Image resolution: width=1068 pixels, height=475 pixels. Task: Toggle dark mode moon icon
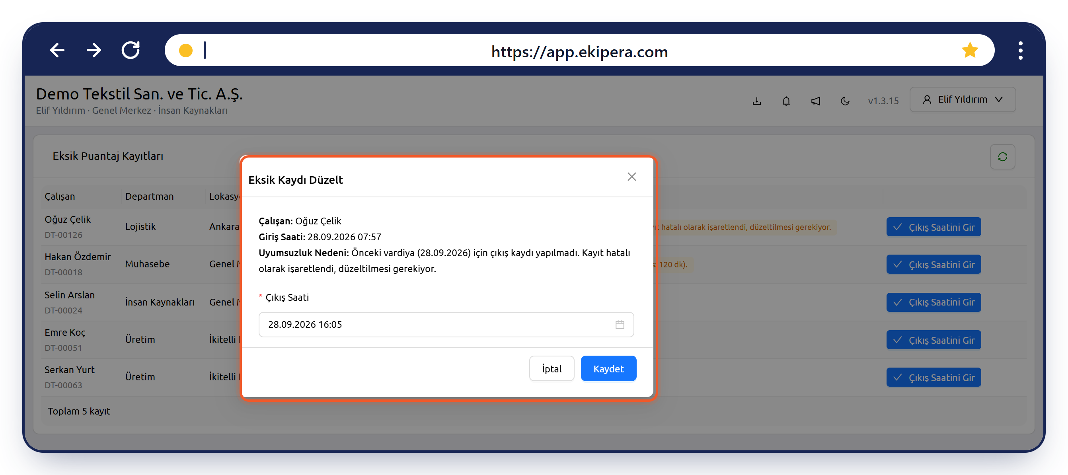(845, 101)
